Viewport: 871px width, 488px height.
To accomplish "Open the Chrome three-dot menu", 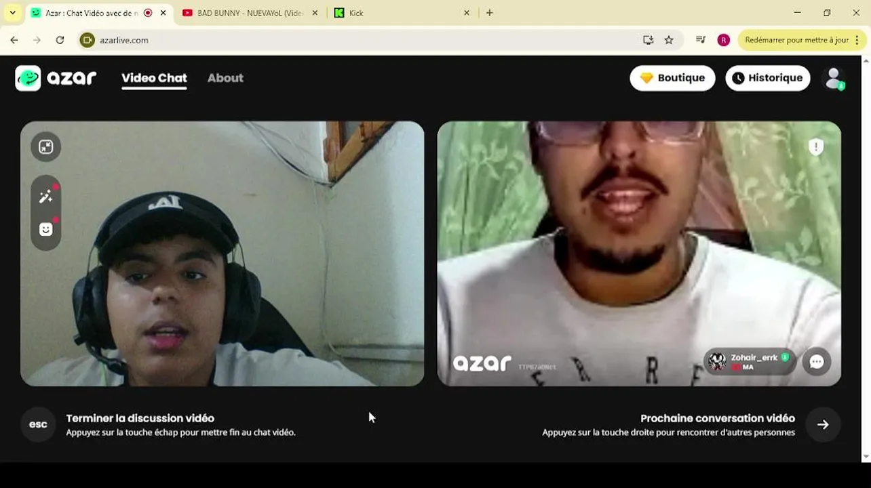I will coord(857,40).
